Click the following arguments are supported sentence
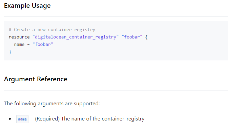 [52, 104]
